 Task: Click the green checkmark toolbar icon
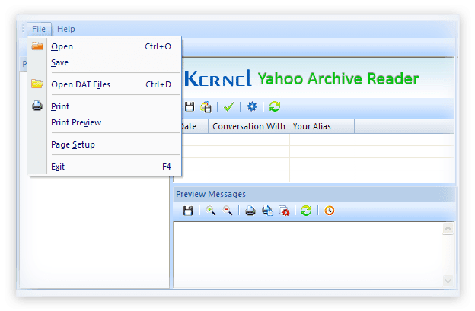[x=229, y=106]
